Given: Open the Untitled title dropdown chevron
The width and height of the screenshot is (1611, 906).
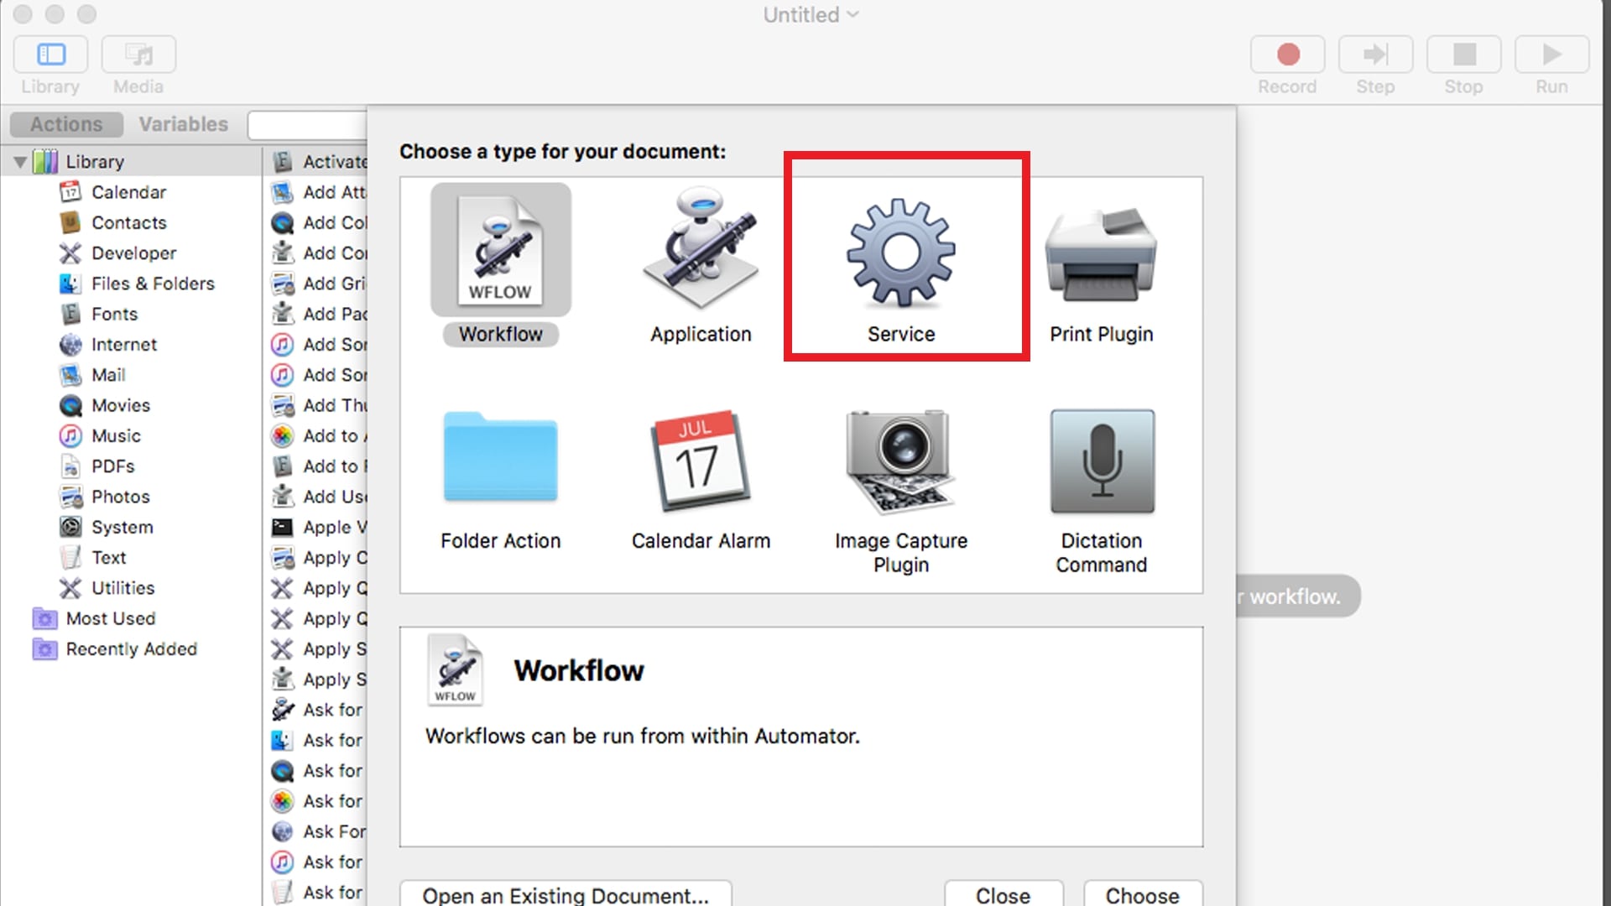Looking at the screenshot, I should (x=853, y=15).
